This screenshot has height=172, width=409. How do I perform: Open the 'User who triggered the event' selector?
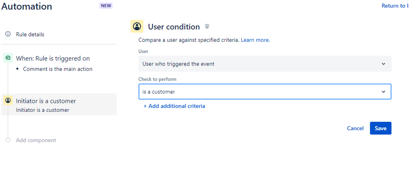click(x=265, y=64)
